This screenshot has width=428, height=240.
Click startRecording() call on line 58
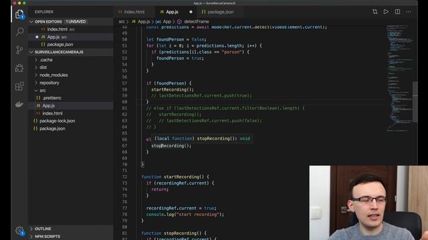point(173,89)
